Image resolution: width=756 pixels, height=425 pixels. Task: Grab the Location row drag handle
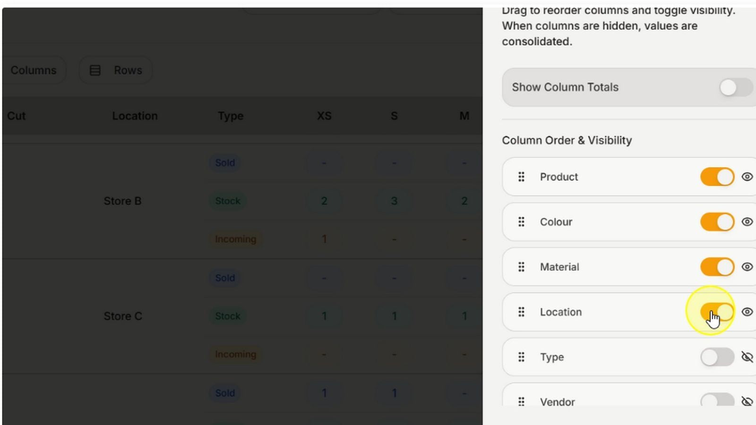pos(521,312)
